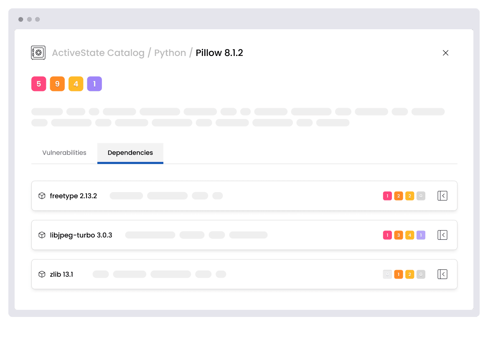
Task: Close the Pillow 8.1.2 dialog
Action: tap(445, 53)
